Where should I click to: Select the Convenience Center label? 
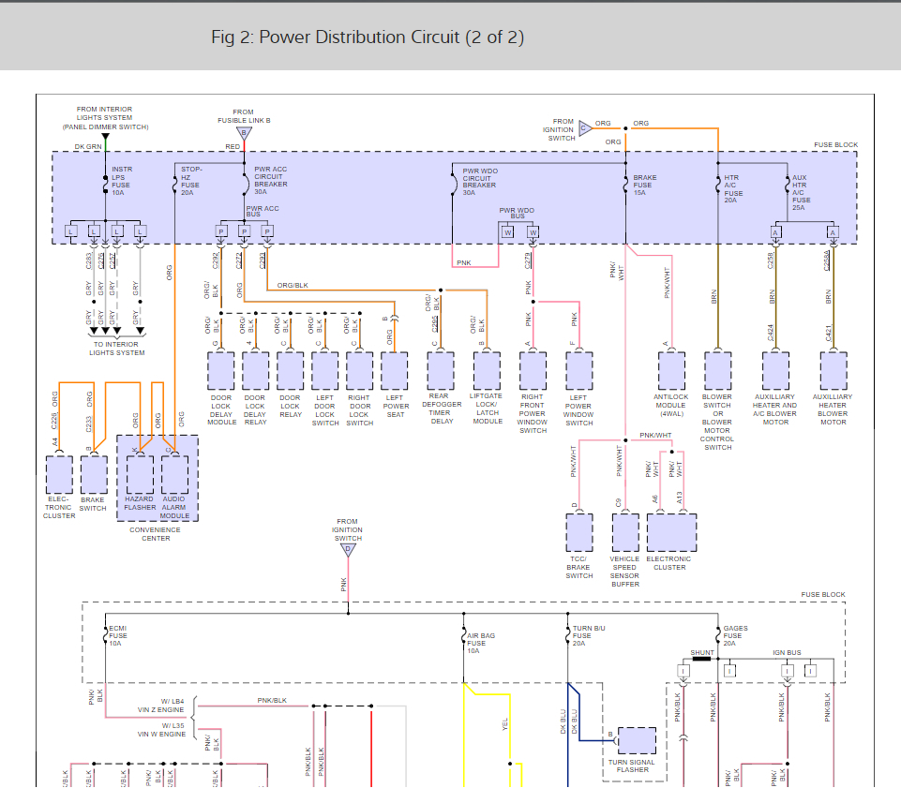click(x=156, y=534)
